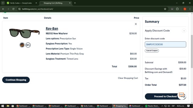
Task: Open the live chat bubble icon
Action: (x=182, y=95)
